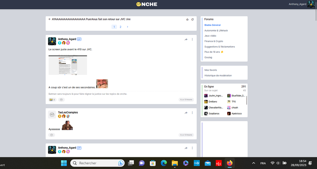The width and height of the screenshot is (317, 169).
Task: Open Historique de modération
Action: click(x=218, y=76)
